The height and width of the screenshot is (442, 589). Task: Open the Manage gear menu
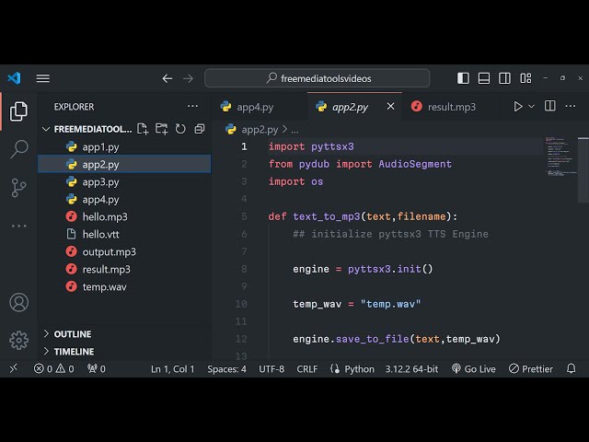(x=18, y=340)
